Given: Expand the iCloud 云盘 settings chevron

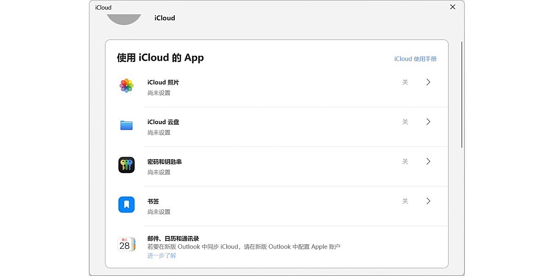Looking at the screenshot, I should click(x=428, y=121).
